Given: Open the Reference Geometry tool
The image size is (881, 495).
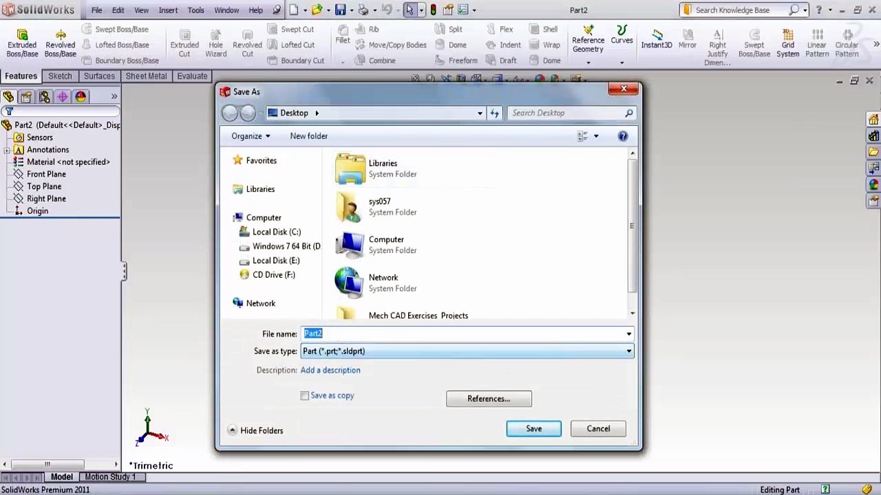Looking at the screenshot, I should [x=588, y=40].
